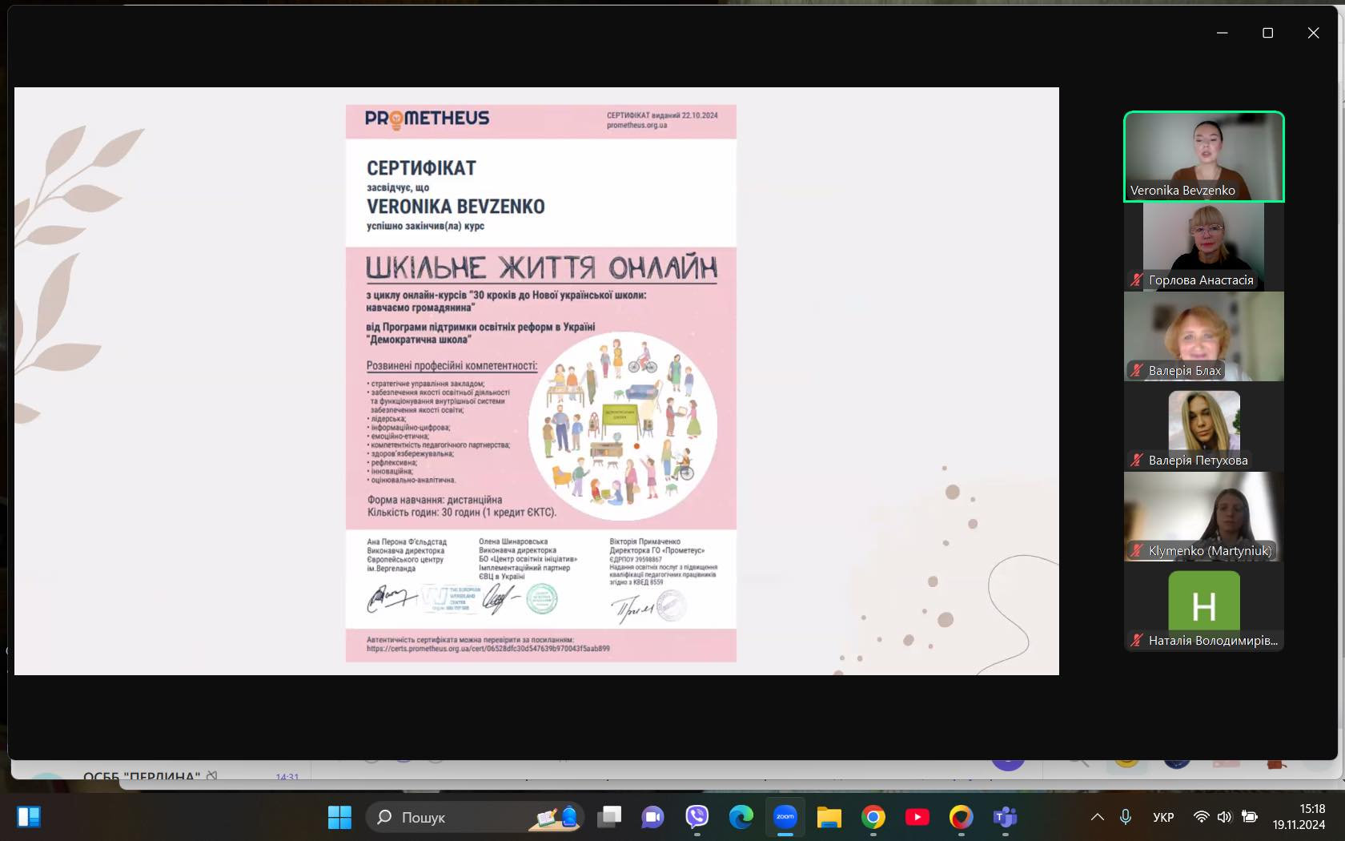This screenshot has height=841, width=1345.
Task: Select Горлова Анастасія participant video
Action: tap(1204, 246)
